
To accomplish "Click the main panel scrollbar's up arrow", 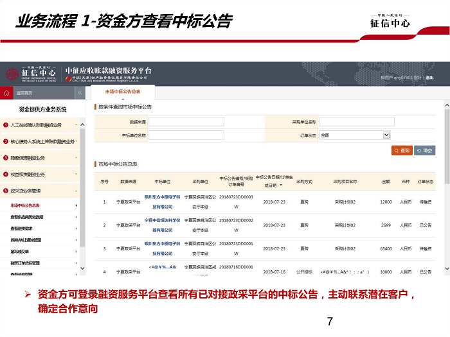I will pos(446,104).
